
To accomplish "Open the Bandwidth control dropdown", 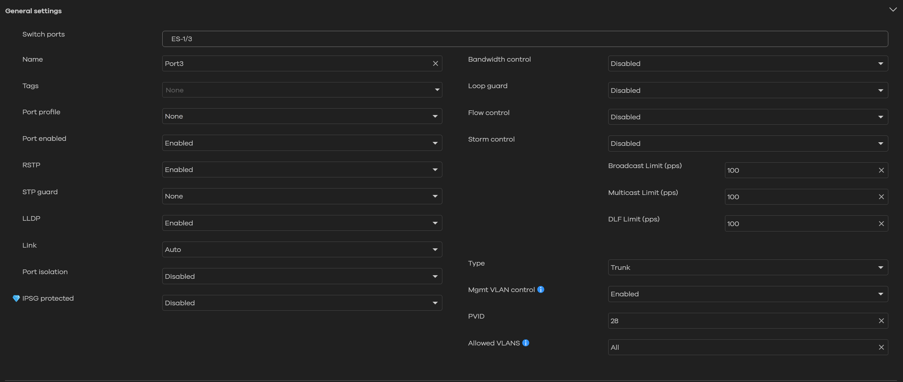I will click(x=748, y=63).
